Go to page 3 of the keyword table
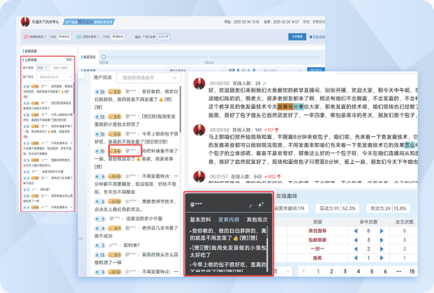434x293 pixels. click(345, 271)
